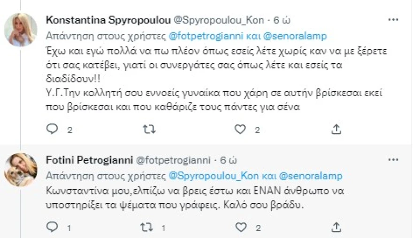Image resolution: width=413 pixels, height=238 pixels.
Task: Like Konstantina Spyropoulou's tweet
Action: coord(240,129)
